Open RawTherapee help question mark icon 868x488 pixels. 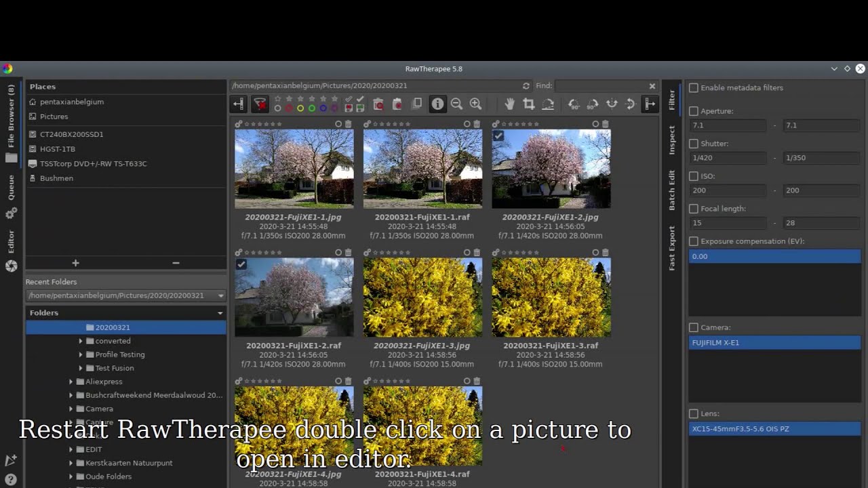11,481
